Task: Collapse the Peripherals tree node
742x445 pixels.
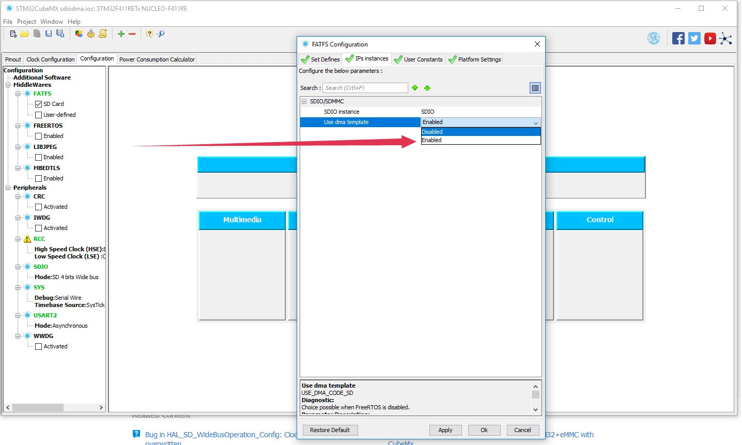Action: click(8, 188)
